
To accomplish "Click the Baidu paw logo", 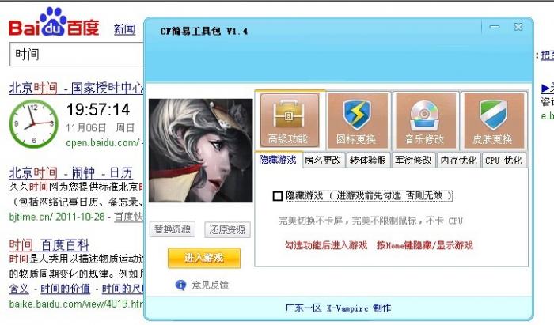I will pyautogui.click(x=54, y=21).
